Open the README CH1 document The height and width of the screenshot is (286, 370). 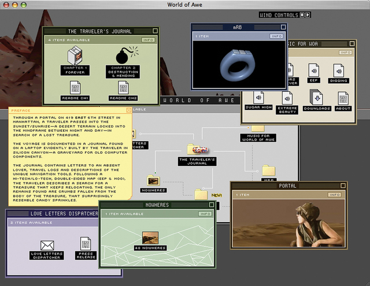(75, 88)
